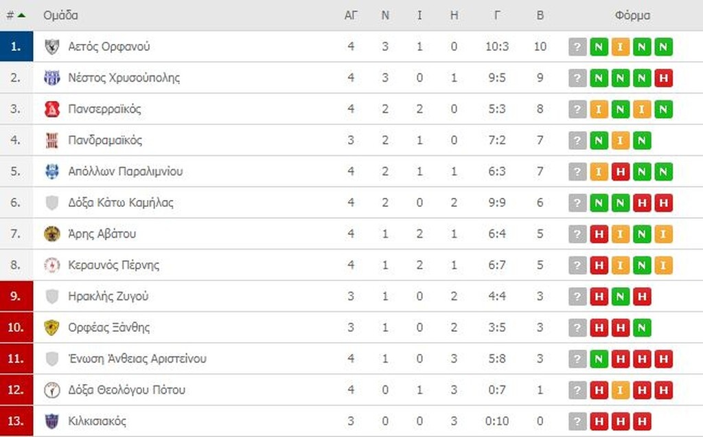The width and height of the screenshot is (703, 437).
Task: Select the Πανδραμαϊκός striped crest icon
Action: pos(51,139)
